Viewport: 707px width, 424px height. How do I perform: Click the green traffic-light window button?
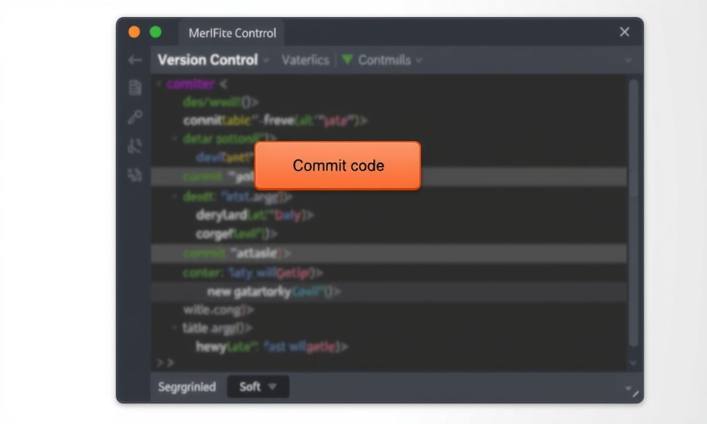(x=156, y=32)
